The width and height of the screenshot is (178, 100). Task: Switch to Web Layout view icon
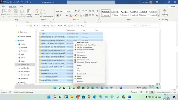coord(152,92)
